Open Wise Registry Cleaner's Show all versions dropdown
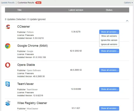The height and width of the screenshot is (111, 134). point(109,108)
